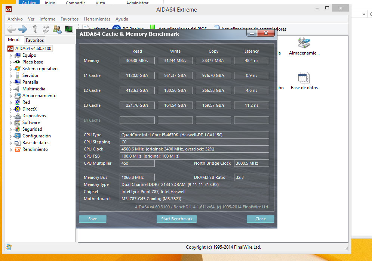
Task: Click the green monitor graph toolbar icon
Action: click(68, 29)
